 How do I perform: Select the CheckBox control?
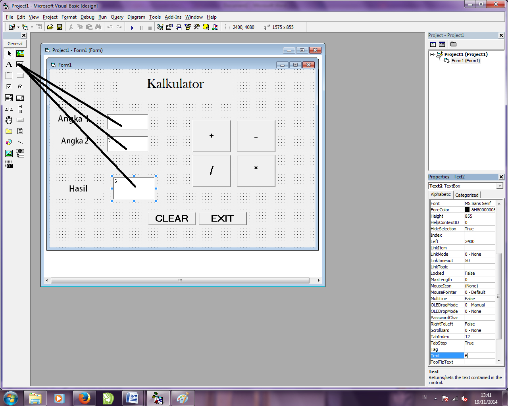coord(9,86)
